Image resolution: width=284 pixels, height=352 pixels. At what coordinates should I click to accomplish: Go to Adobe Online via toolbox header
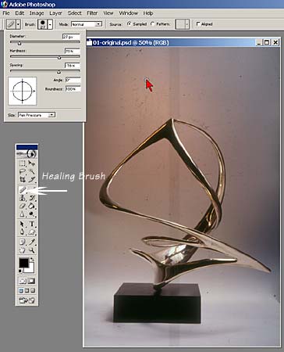coord(27,154)
